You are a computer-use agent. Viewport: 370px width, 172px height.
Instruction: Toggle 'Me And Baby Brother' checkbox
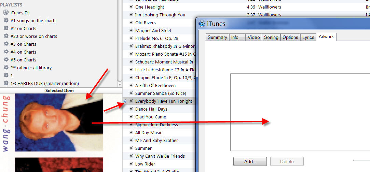point(131,140)
